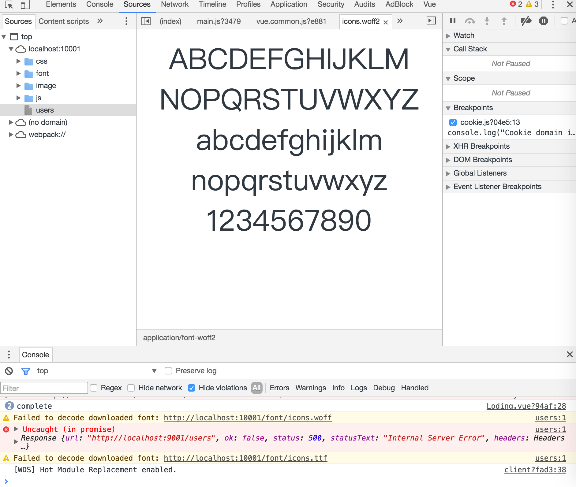Open the console drawer three-dot menu
576x487 pixels.
click(9, 355)
